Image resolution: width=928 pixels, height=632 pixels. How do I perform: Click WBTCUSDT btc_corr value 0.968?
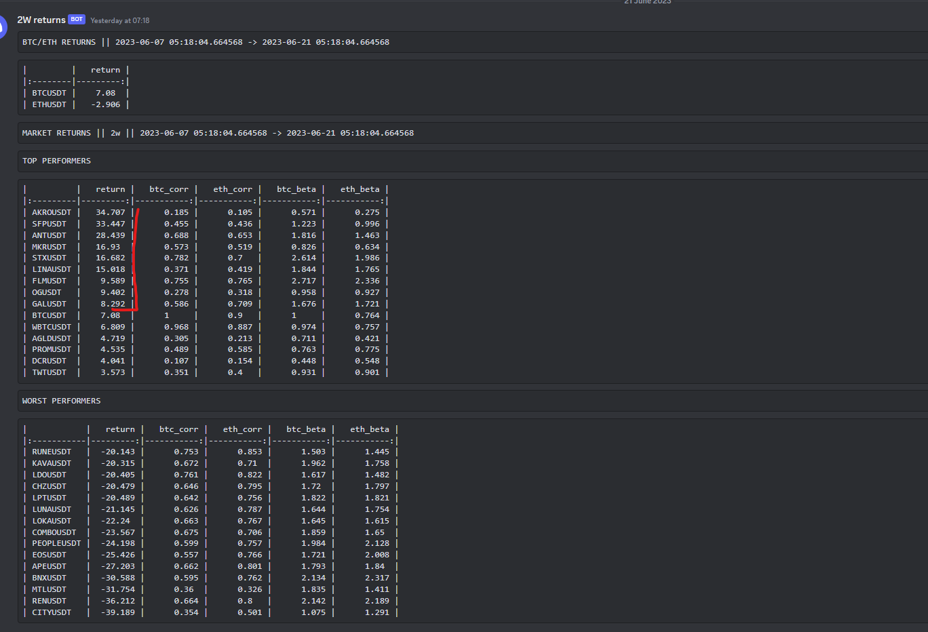pos(176,327)
